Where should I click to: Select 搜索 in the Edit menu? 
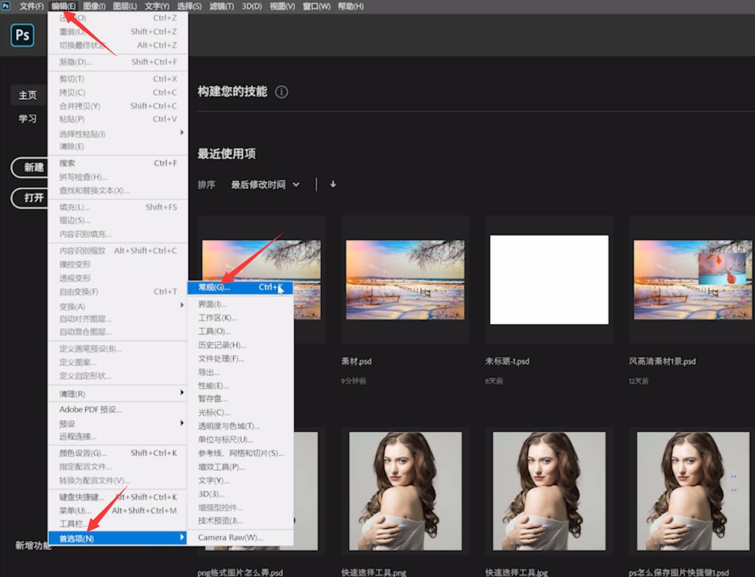pyautogui.click(x=118, y=163)
